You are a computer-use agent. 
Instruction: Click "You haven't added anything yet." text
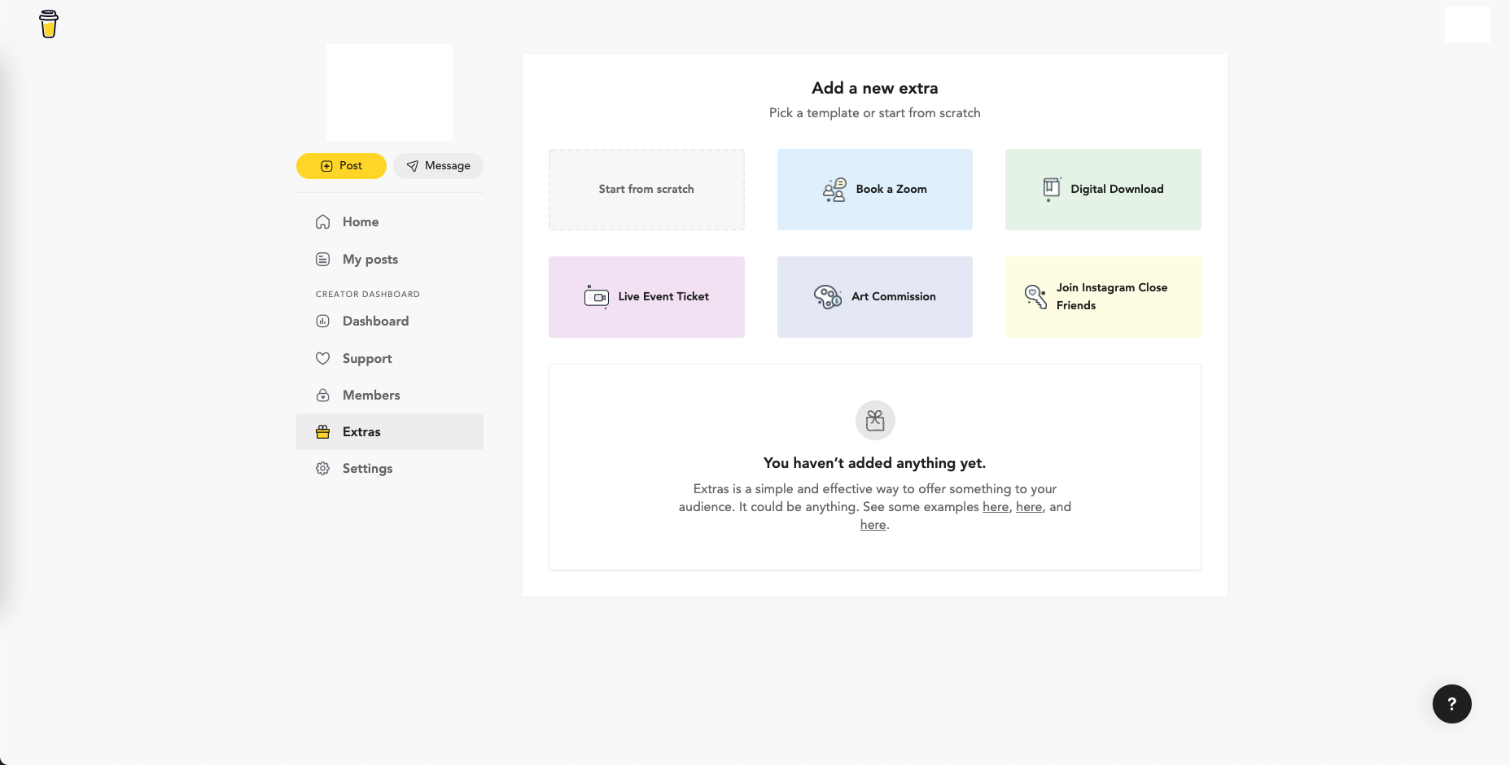pyautogui.click(x=875, y=463)
